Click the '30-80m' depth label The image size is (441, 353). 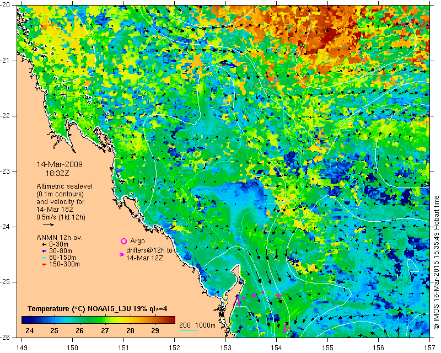click(x=61, y=251)
